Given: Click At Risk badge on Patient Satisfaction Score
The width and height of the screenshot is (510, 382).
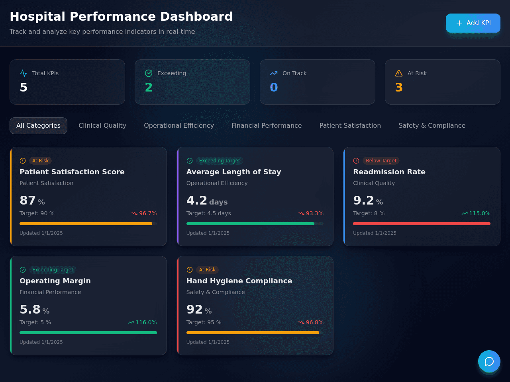Looking at the screenshot, I should [41, 161].
